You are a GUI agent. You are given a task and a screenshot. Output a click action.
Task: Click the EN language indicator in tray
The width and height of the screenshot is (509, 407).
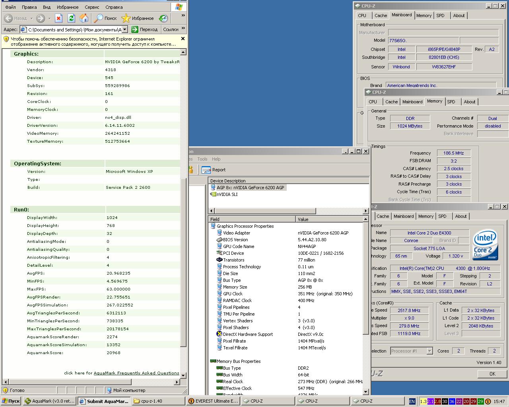pyautogui.click(x=412, y=401)
